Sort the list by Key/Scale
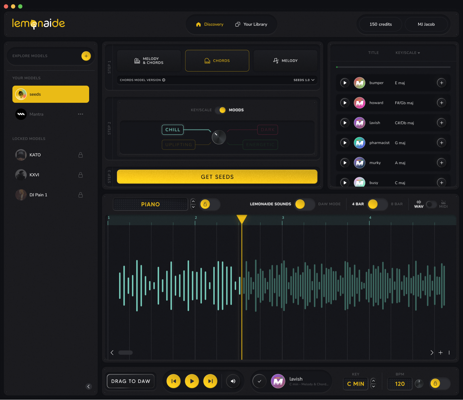This screenshot has width=463, height=400. tap(408, 53)
